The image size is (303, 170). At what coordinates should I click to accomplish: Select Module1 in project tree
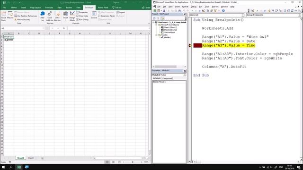point(166,37)
